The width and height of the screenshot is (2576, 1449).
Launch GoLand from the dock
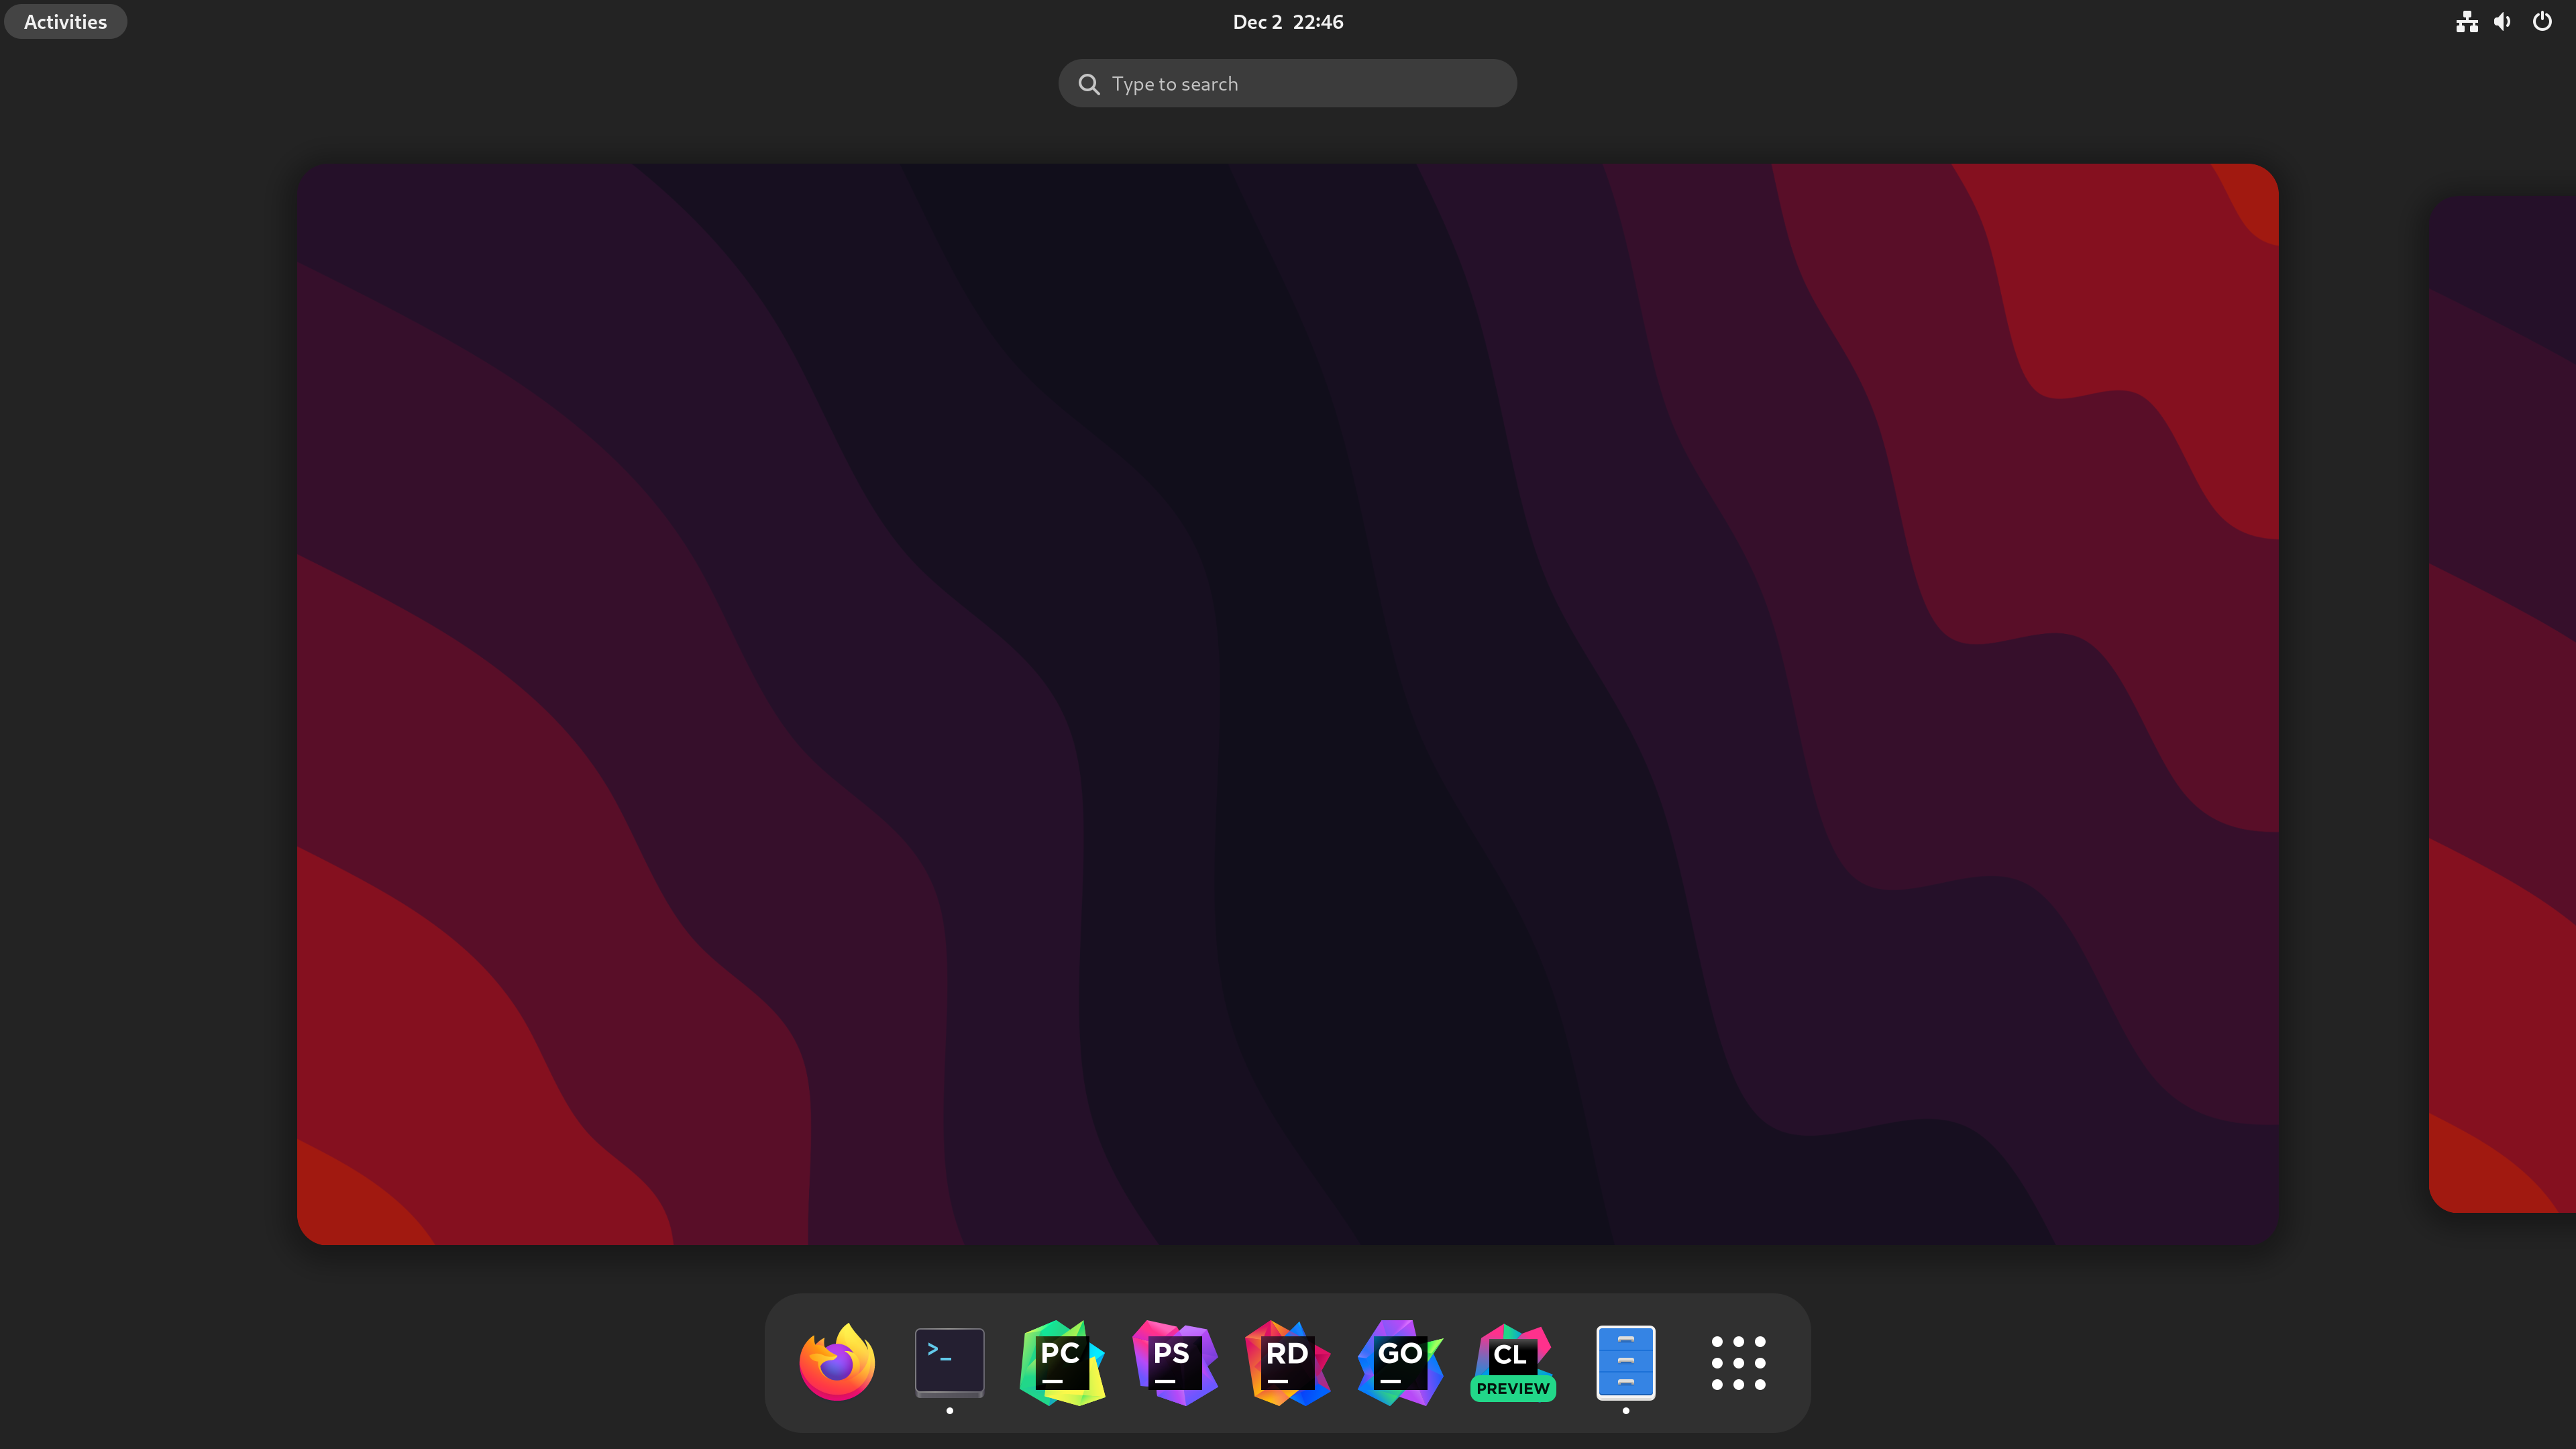tap(1400, 1362)
